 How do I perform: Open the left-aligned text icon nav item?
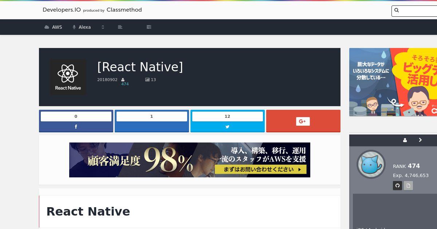(x=120, y=27)
